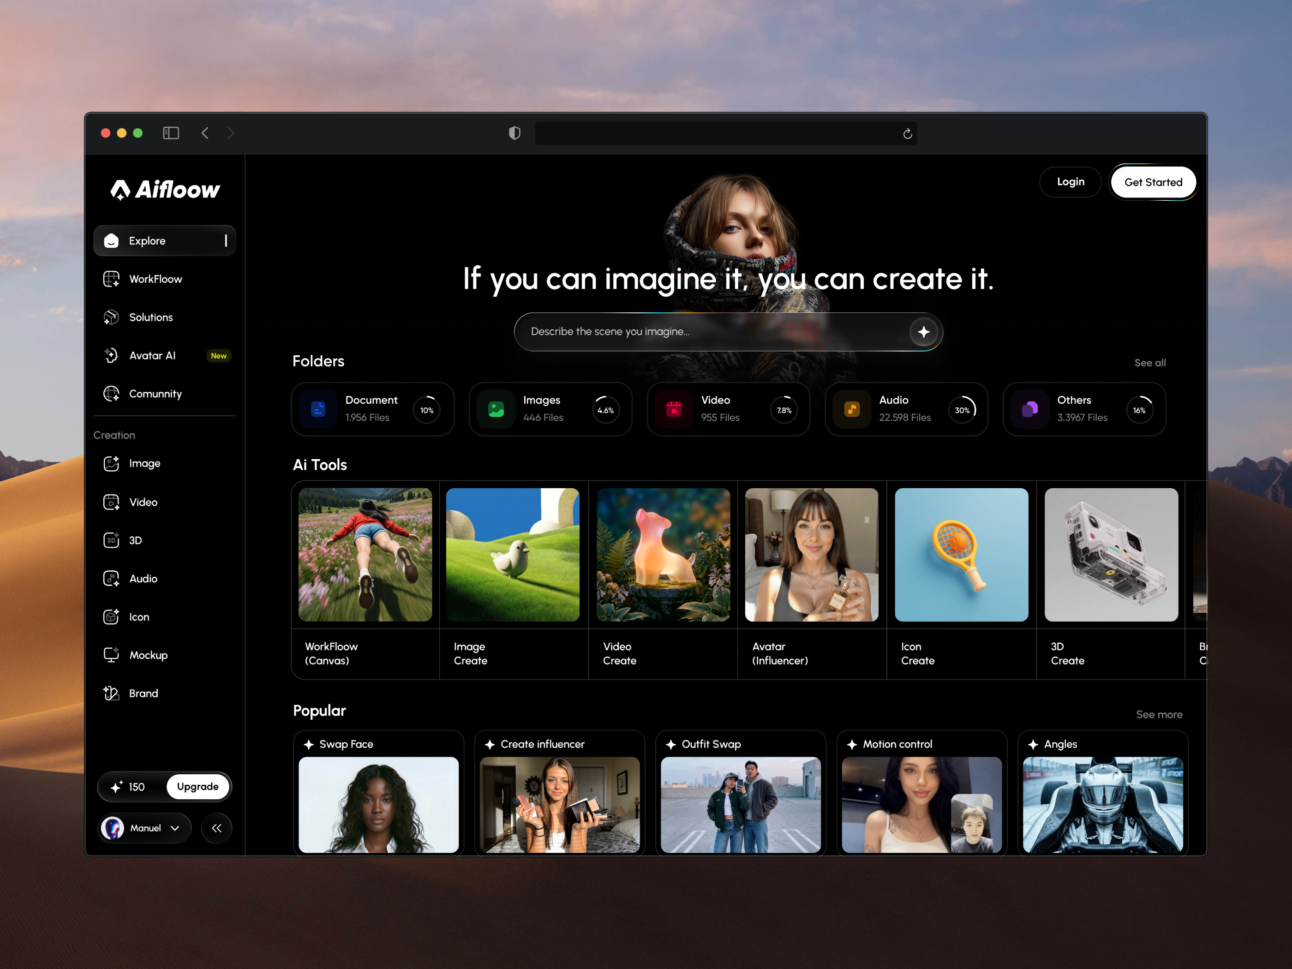Viewport: 1292px width, 969px height.
Task: Open the Outfit Swap preview image
Action: (x=741, y=805)
